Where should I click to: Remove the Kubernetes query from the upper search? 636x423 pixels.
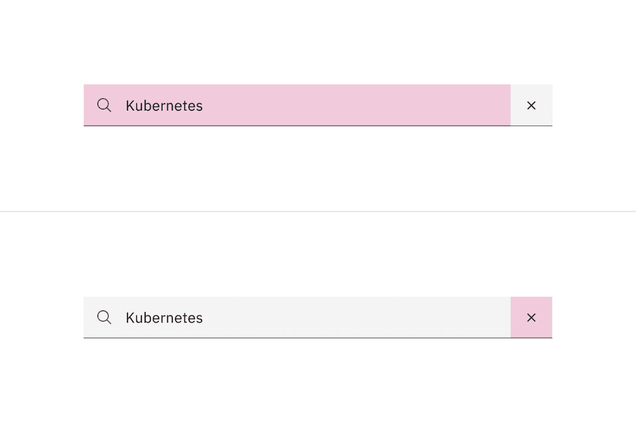click(x=531, y=105)
